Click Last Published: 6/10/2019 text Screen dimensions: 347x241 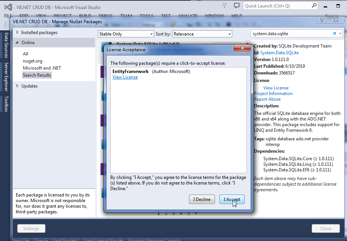[x=279, y=66]
